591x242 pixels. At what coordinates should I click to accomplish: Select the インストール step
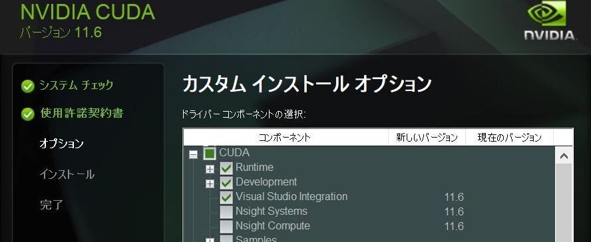pos(67,174)
